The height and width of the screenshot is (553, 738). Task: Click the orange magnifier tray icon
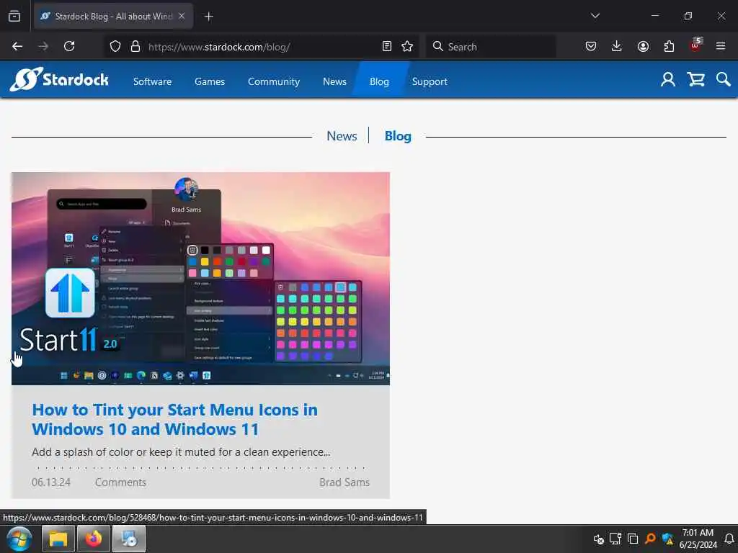650,539
